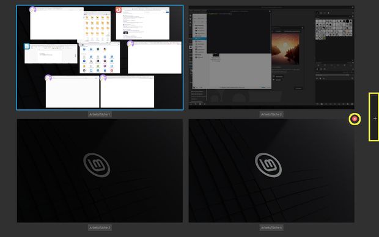Select the text document editor window
379x237 pixels.
point(51,54)
